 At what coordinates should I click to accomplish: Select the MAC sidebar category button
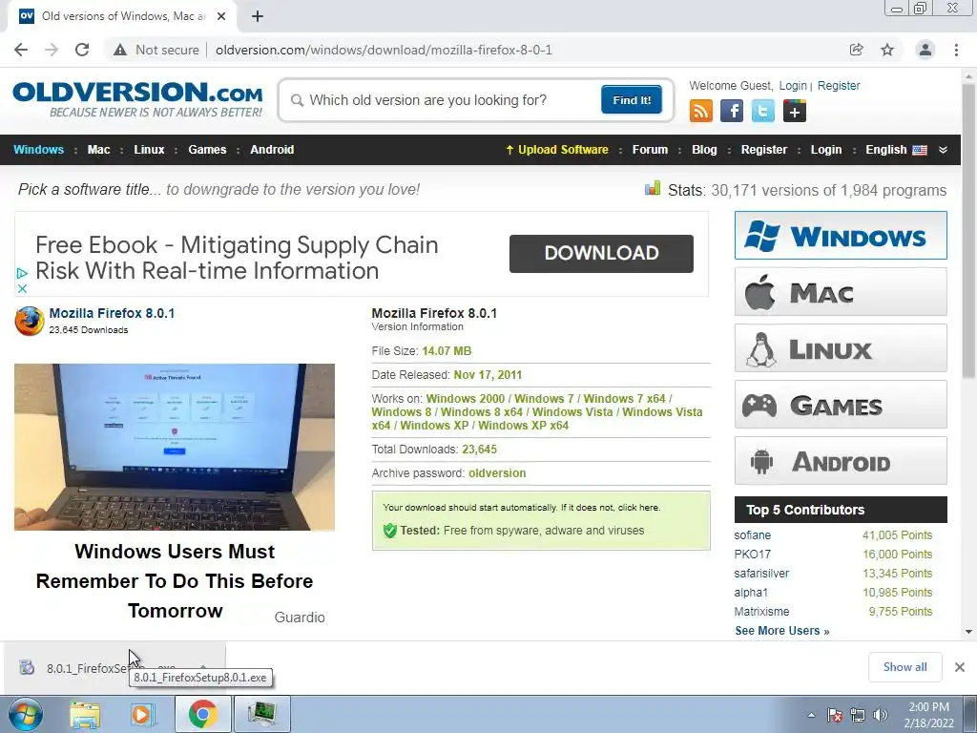click(x=841, y=292)
